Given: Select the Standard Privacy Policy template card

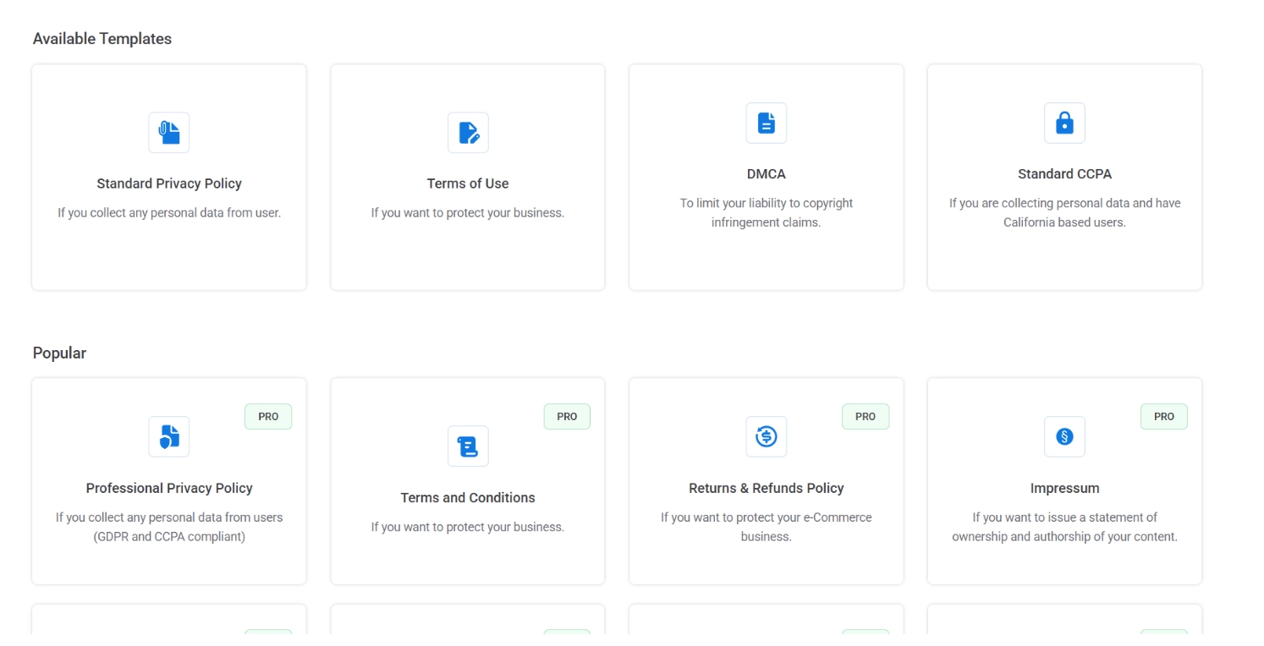Looking at the screenshot, I should (x=168, y=176).
